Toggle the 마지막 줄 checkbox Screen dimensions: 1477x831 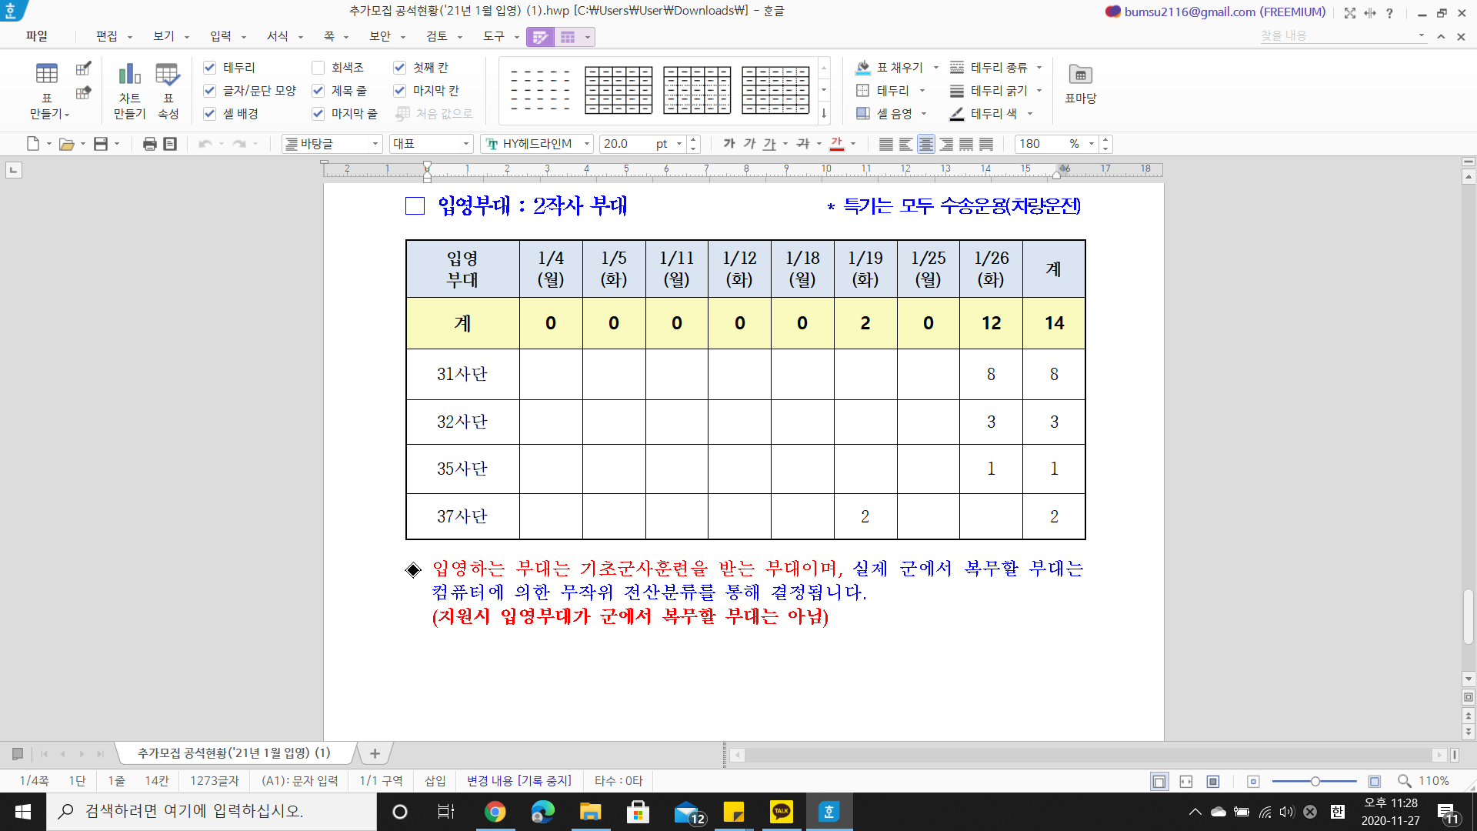pos(318,114)
